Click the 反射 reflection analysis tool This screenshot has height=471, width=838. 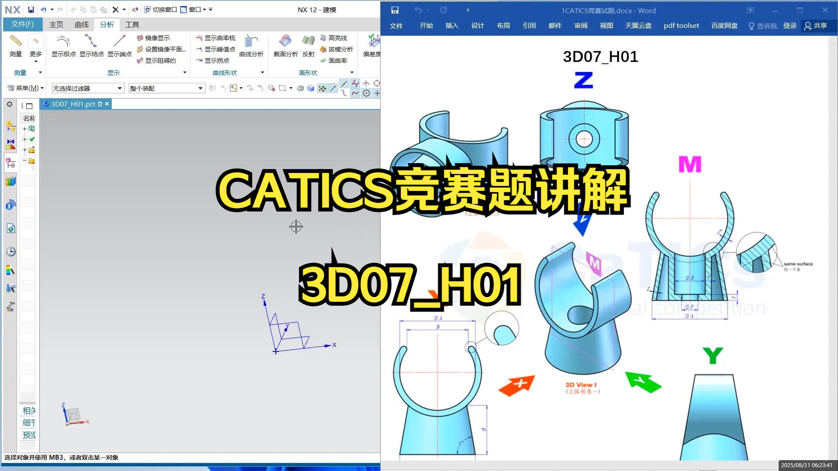(x=309, y=46)
